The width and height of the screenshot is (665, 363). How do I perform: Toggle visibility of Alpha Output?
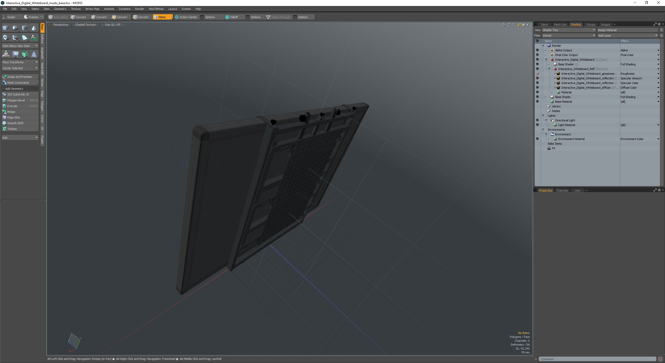[x=537, y=50]
